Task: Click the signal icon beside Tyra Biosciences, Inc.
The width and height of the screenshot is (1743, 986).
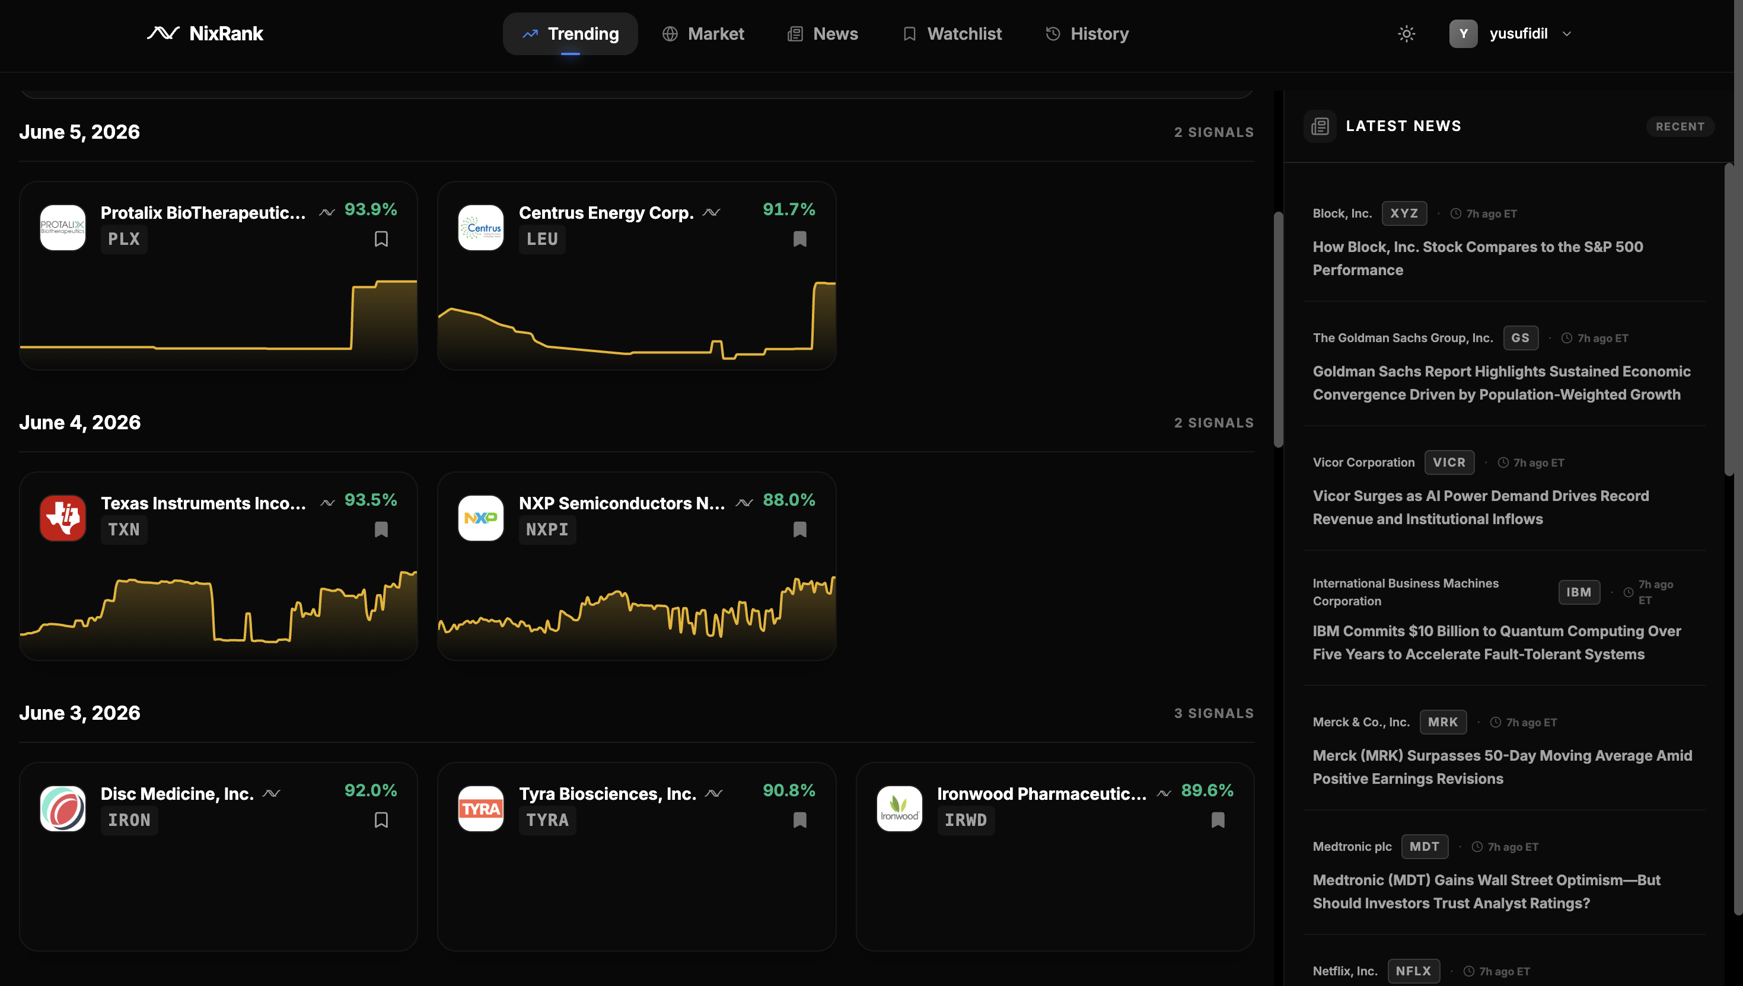Action: click(x=715, y=794)
